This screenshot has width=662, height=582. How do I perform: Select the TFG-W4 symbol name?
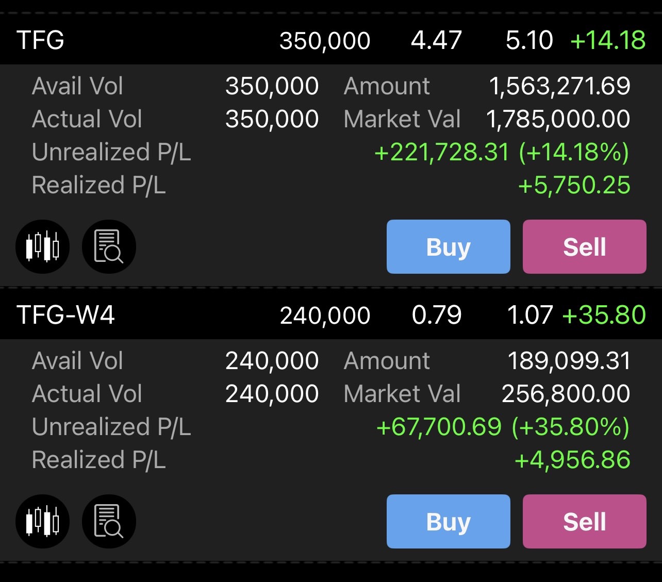pos(65,315)
